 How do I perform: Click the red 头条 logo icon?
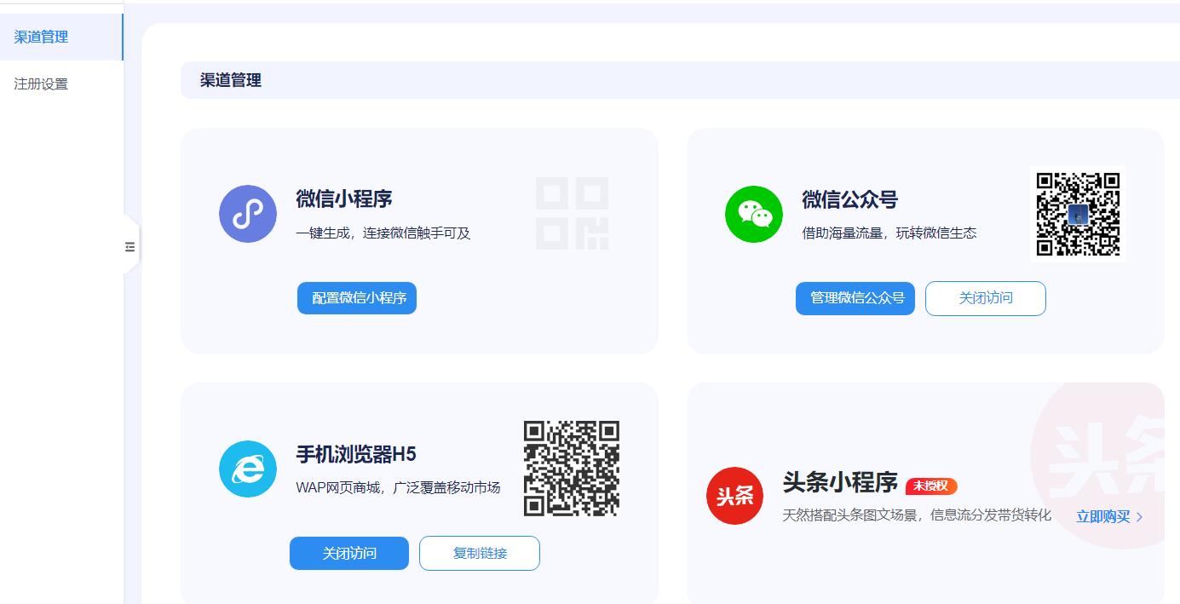[x=735, y=496]
